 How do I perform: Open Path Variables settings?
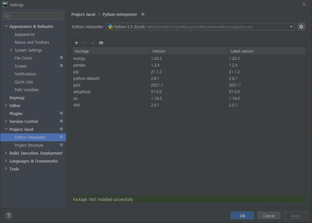[26, 90]
